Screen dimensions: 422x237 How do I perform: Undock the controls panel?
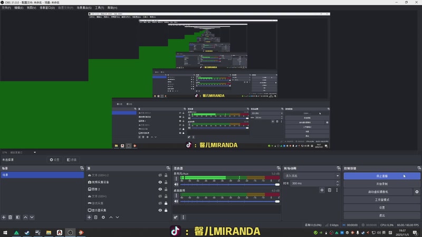click(419, 168)
